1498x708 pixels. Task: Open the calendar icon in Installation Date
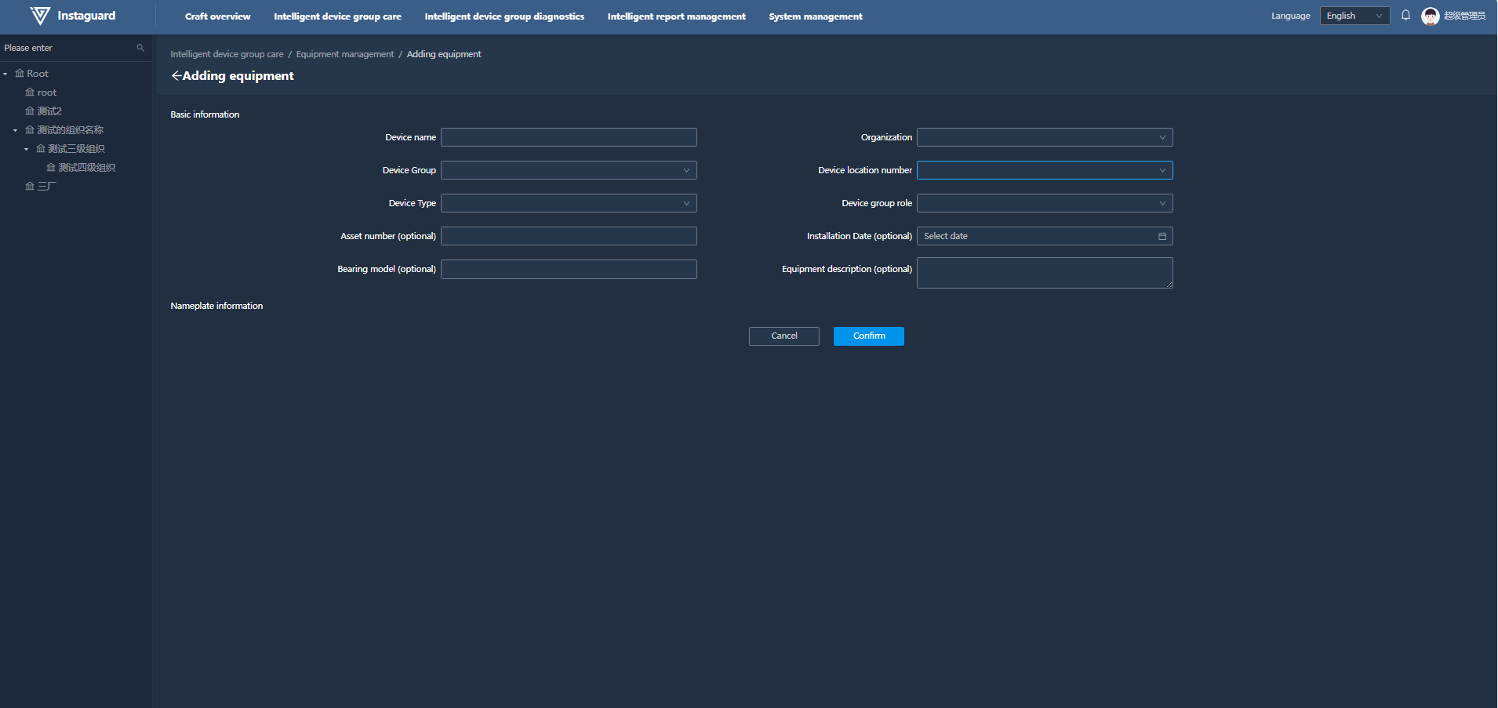point(1162,236)
